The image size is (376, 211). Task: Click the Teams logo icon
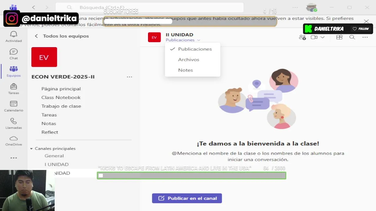13,7
